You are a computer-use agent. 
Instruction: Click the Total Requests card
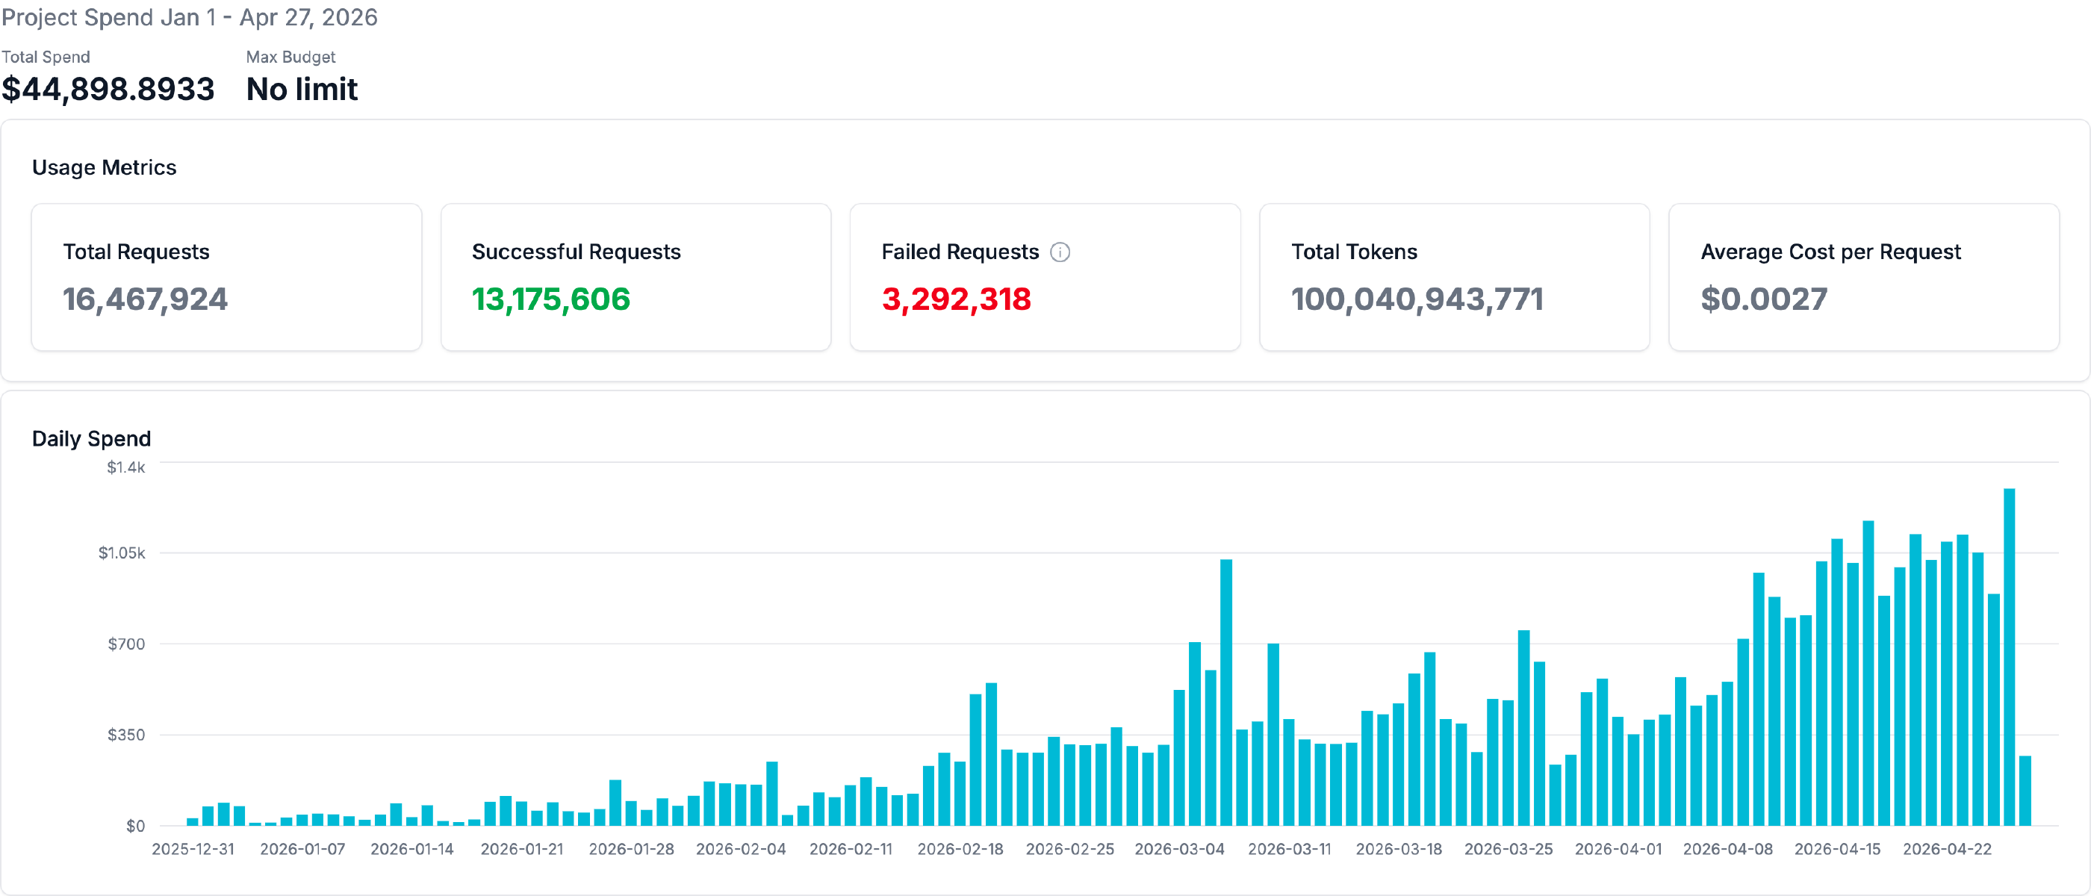226,277
